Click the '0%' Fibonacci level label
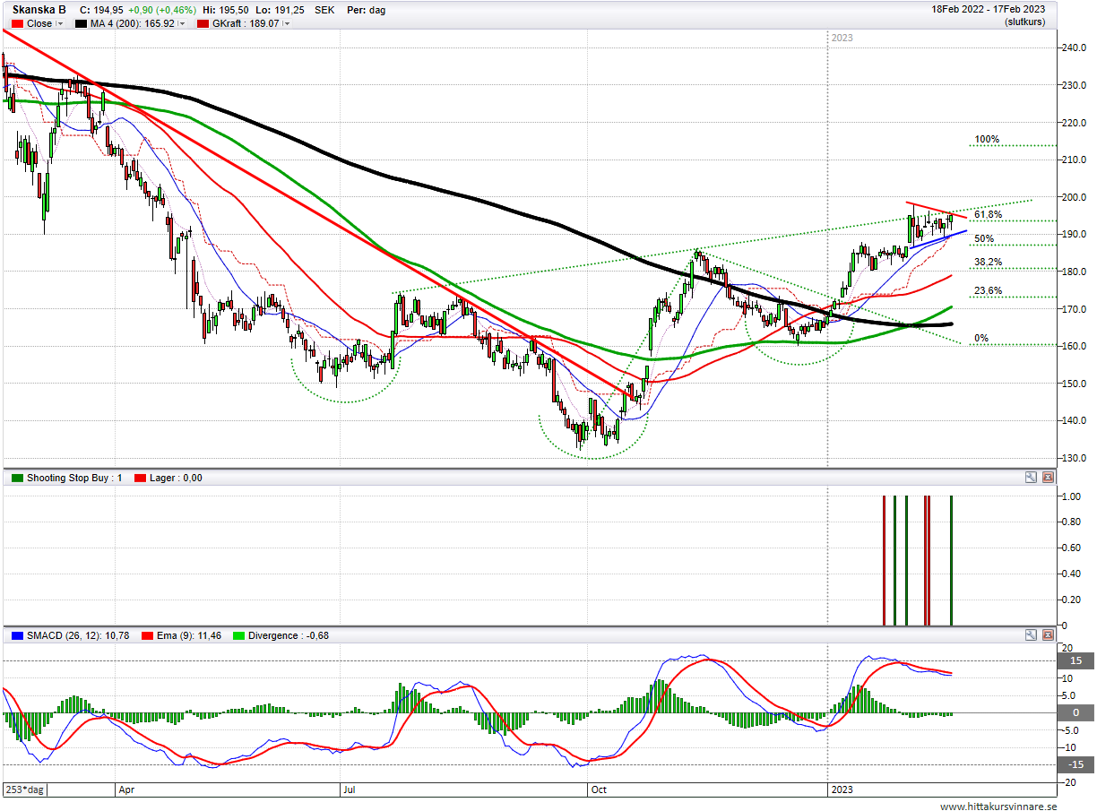The image size is (1097, 811). pyautogui.click(x=981, y=339)
